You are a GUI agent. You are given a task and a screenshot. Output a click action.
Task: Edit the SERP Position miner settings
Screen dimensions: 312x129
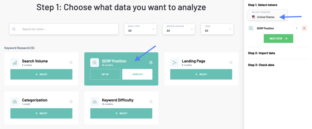[x=297, y=28]
